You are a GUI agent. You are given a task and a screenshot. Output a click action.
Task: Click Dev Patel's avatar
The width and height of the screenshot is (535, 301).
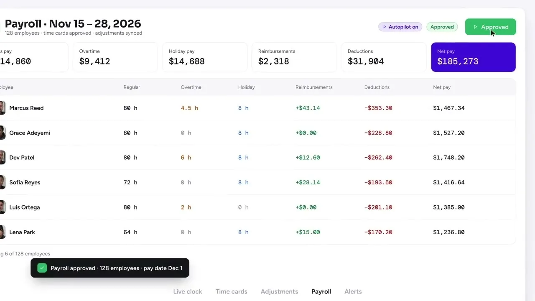click(2, 158)
